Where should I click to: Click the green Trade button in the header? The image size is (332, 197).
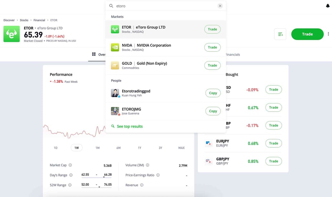point(307,34)
